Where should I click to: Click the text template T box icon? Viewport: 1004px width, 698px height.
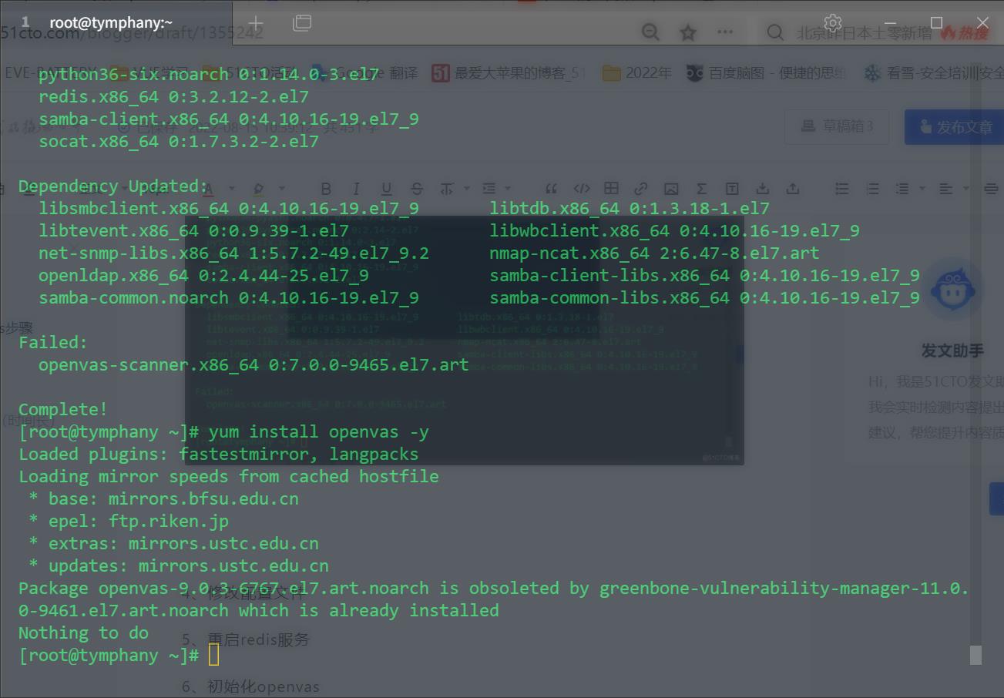click(732, 189)
